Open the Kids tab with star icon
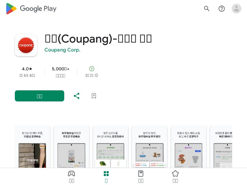 tap(175, 176)
